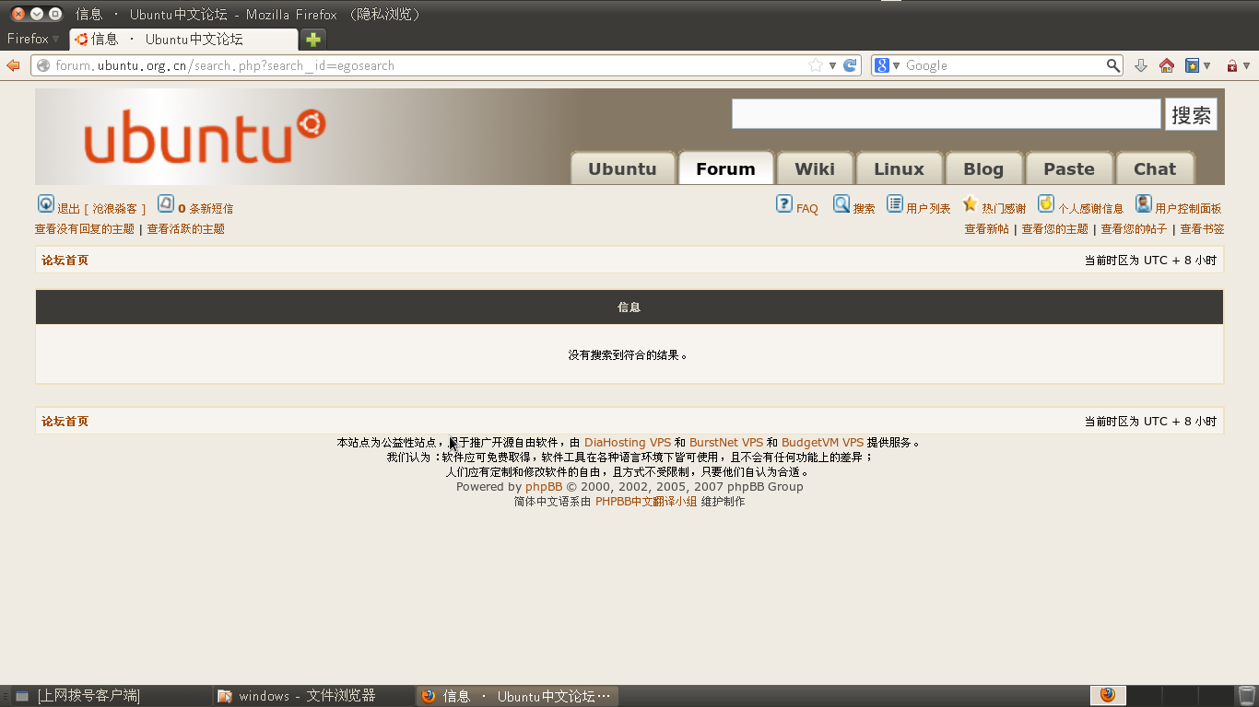Click the 个人感谢信息 icon
This screenshot has width=1259, height=707.
(1045, 203)
